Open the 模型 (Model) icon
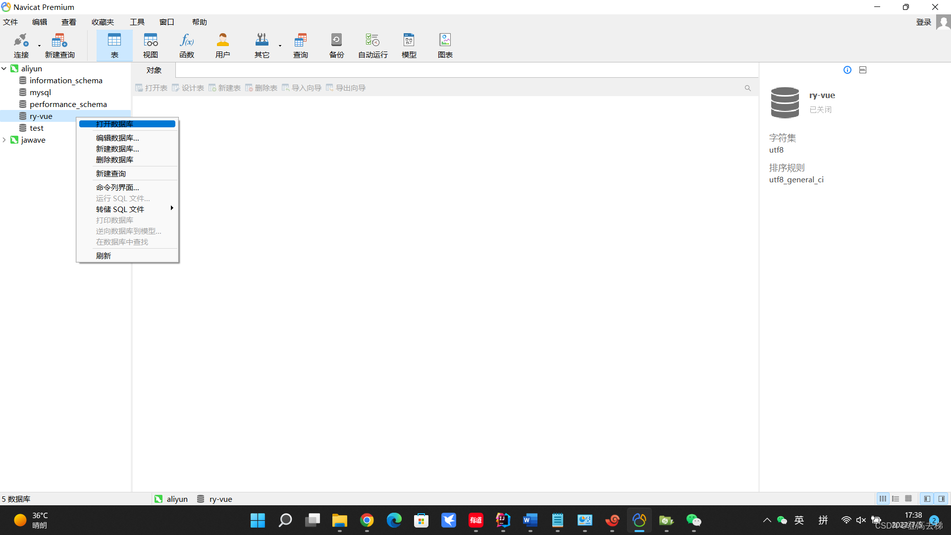951x535 pixels. 409,45
